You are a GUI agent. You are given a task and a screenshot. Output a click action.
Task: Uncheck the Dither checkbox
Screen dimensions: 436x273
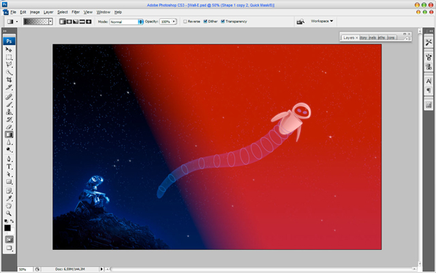coord(206,21)
